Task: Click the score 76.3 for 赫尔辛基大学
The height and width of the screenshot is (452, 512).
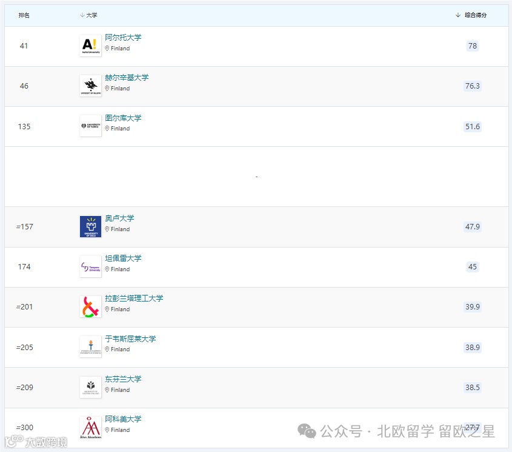Action: point(472,86)
